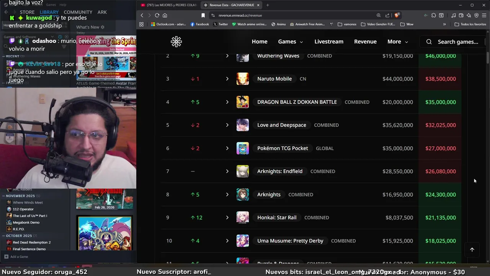Open the Facebook bookmark
This screenshot has height=276, width=490.
(x=199, y=24)
